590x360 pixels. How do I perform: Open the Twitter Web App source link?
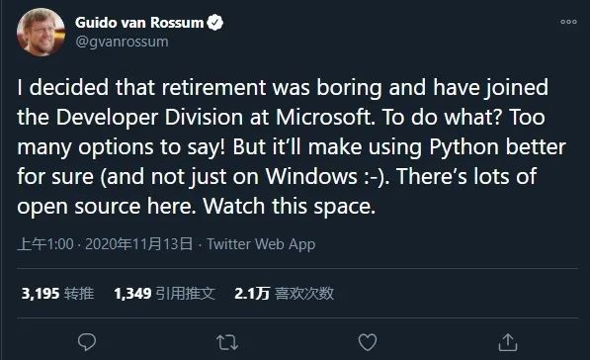pyautogui.click(x=261, y=244)
